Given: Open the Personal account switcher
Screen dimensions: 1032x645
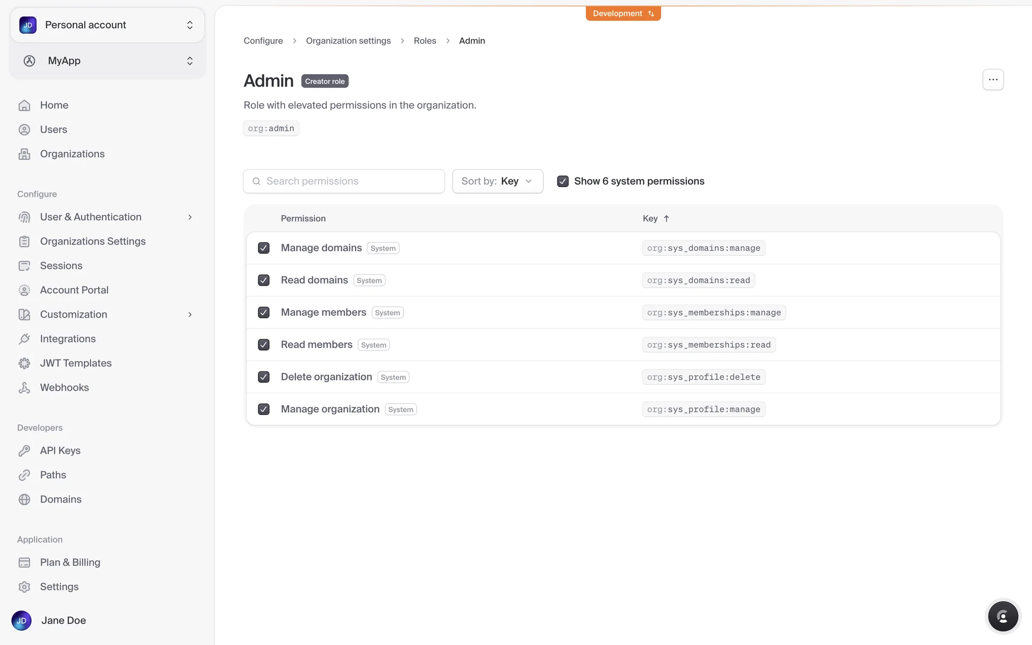Looking at the screenshot, I should [x=107, y=25].
